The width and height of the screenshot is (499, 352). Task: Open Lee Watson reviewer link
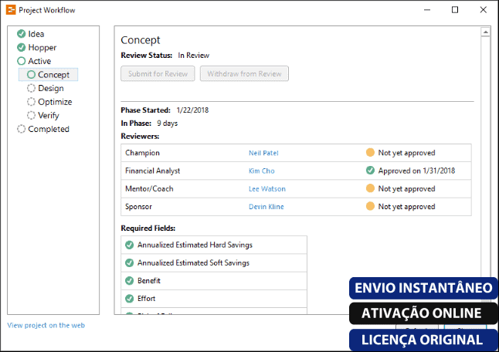[267, 189]
